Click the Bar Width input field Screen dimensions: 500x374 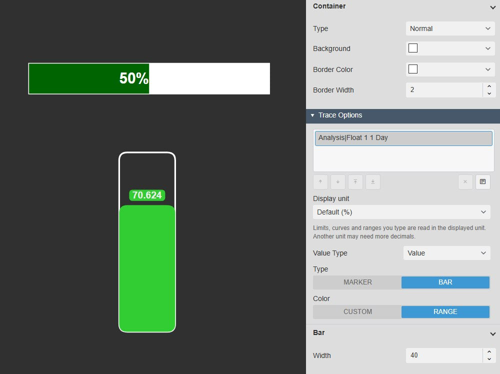pos(444,355)
